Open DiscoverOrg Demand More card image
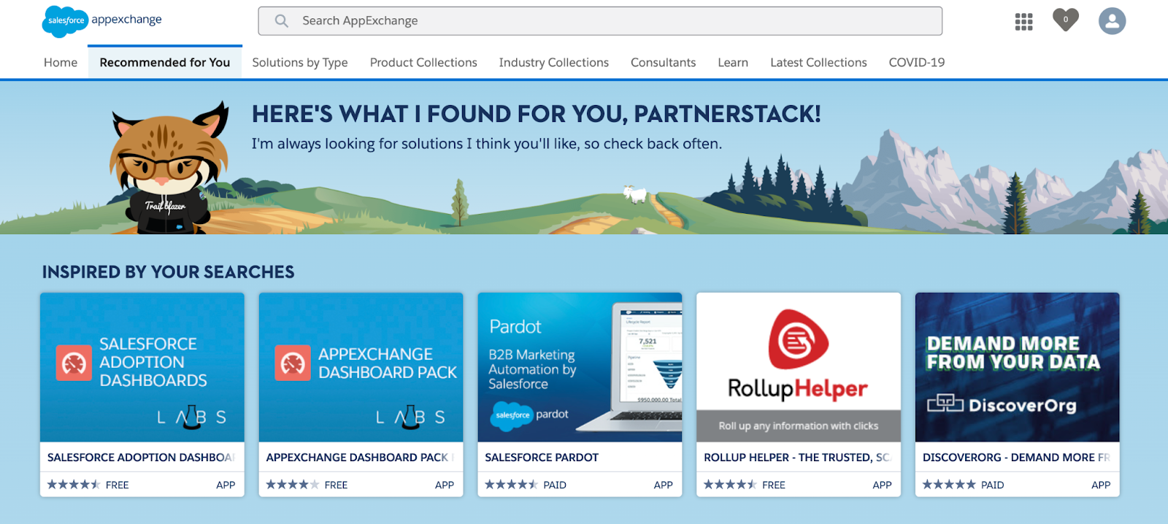Image resolution: width=1168 pixels, height=524 pixels. (x=1018, y=368)
